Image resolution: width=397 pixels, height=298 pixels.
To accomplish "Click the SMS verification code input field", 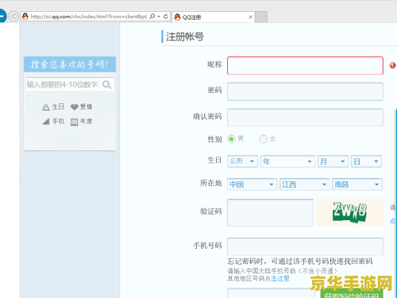I will point(271,293).
